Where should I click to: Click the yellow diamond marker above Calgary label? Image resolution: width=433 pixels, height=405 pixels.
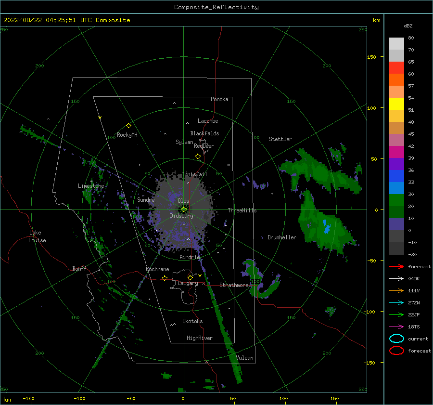(x=190, y=277)
